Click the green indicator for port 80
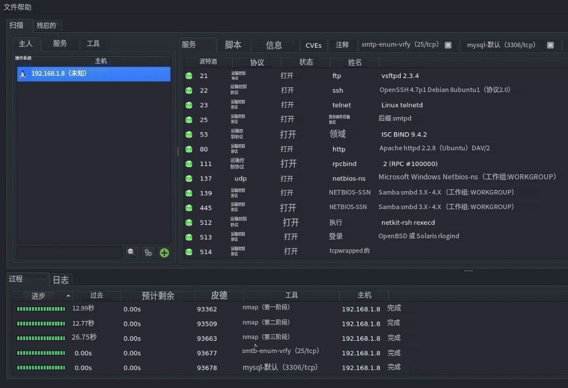Viewport: 568px width, 388px height. point(188,149)
